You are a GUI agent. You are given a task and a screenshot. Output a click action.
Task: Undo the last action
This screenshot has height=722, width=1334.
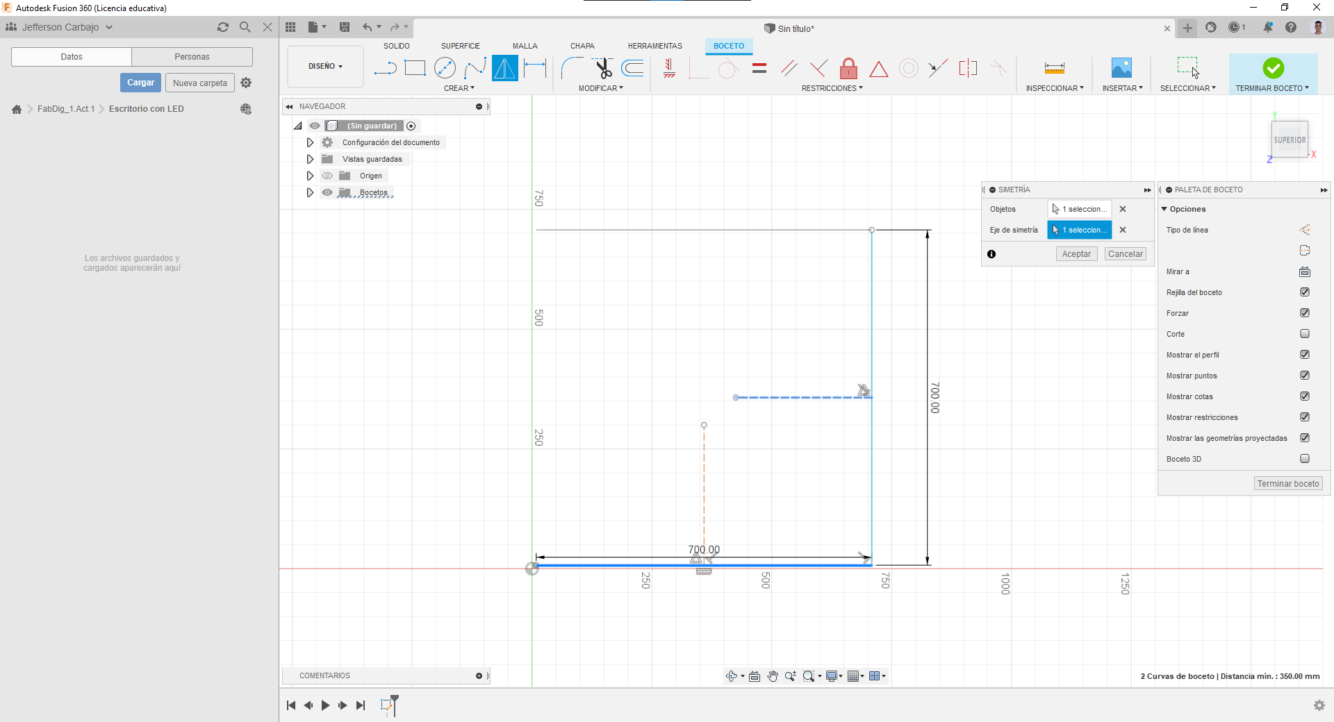[x=367, y=27]
